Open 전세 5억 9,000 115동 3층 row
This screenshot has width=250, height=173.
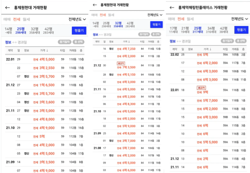(x=131, y=126)
